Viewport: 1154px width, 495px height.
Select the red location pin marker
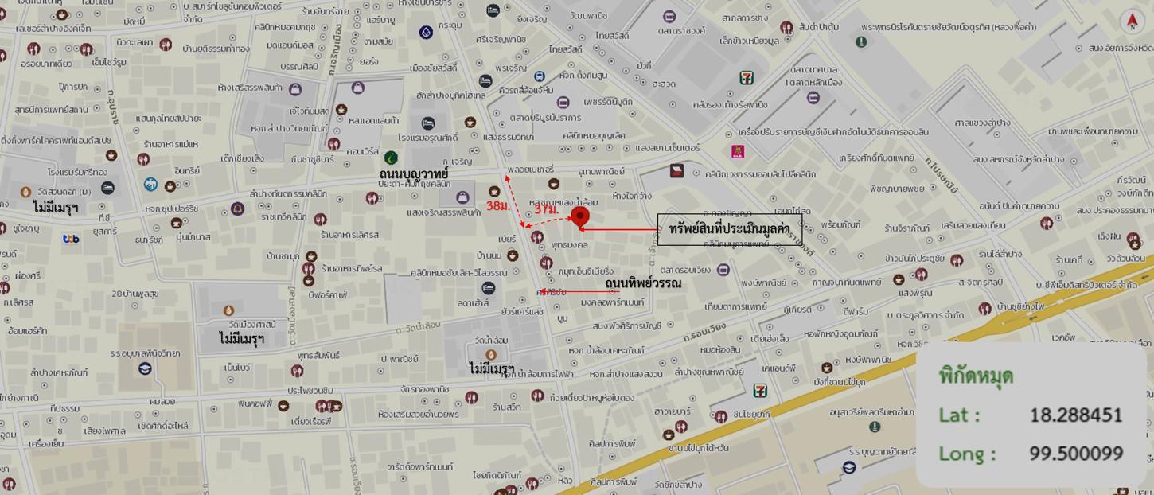pyautogui.click(x=580, y=218)
